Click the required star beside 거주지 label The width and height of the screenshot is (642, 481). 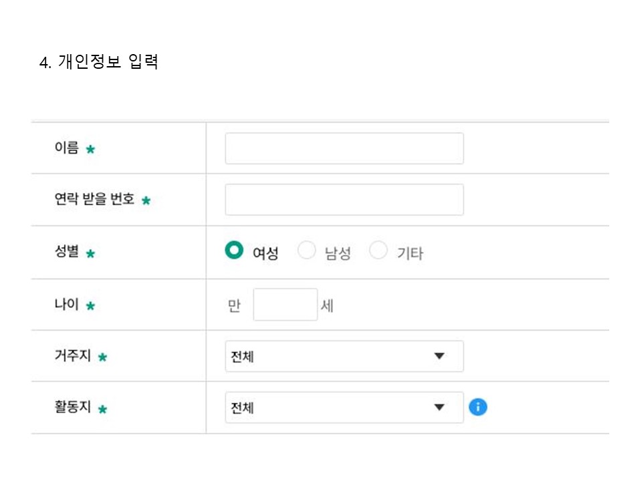tap(102, 357)
